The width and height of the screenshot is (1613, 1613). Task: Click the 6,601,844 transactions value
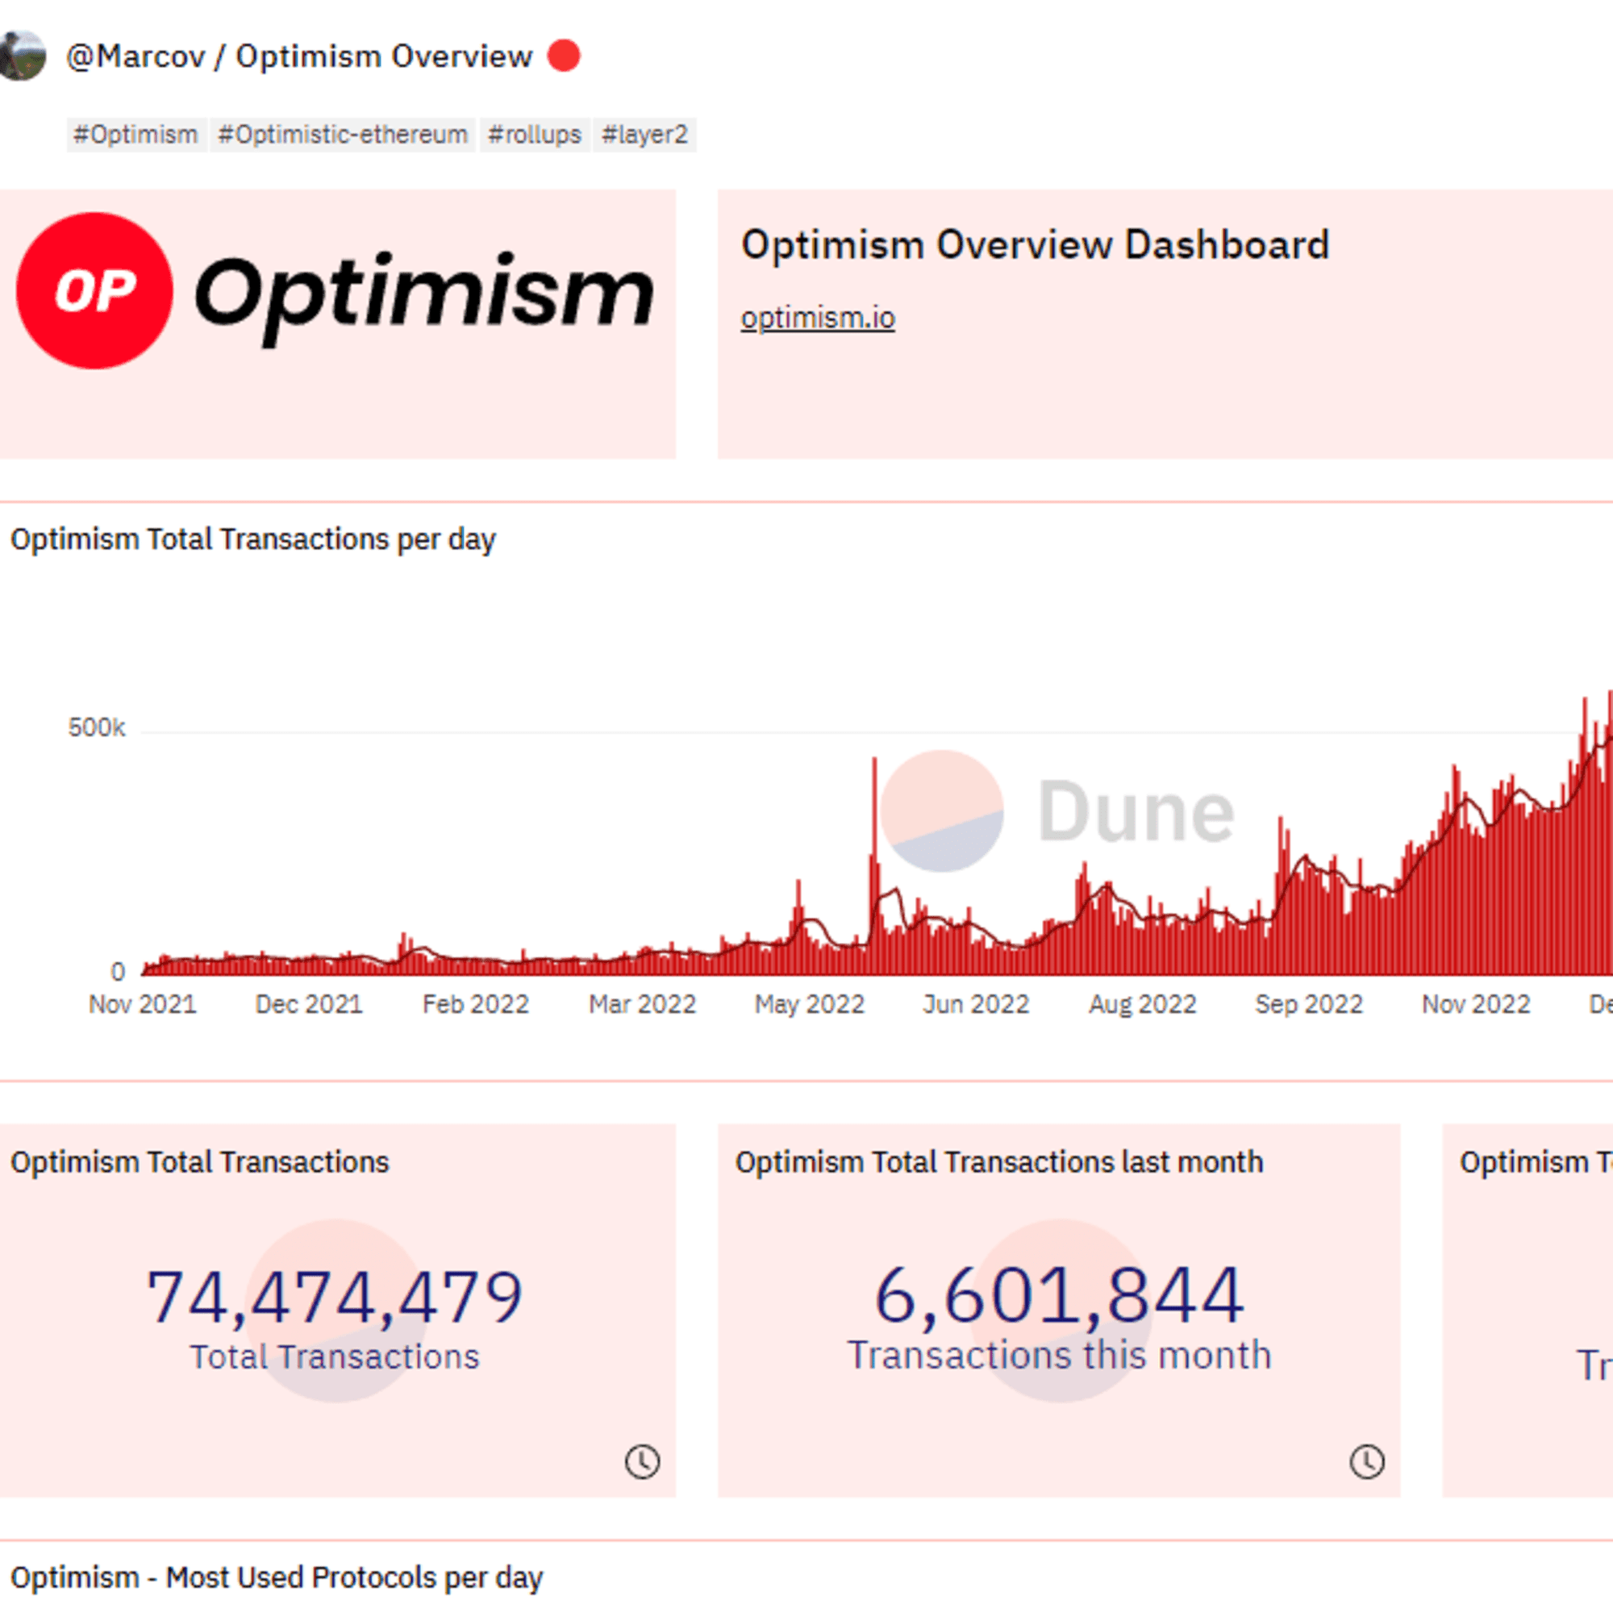click(1060, 1295)
